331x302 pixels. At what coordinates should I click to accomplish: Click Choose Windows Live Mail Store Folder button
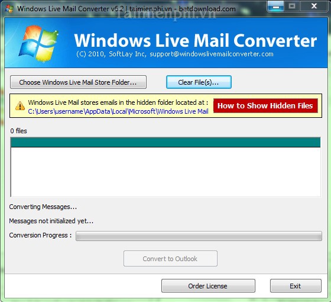click(x=78, y=82)
